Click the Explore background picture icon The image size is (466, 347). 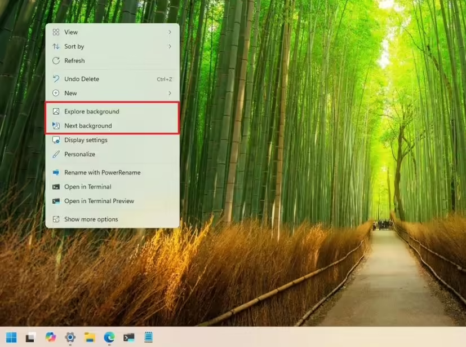click(56, 111)
